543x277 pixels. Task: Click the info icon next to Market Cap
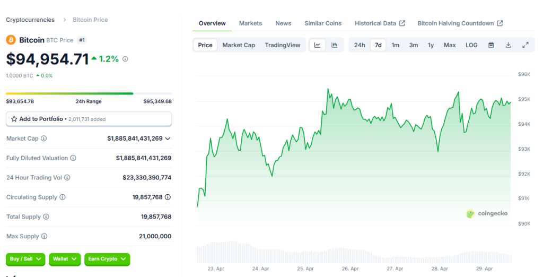[x=43, y=138]
